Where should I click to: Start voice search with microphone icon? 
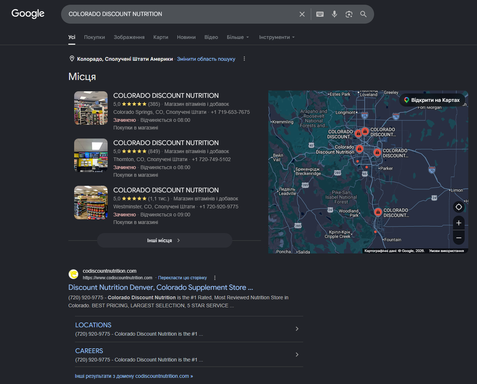point(335,14)
